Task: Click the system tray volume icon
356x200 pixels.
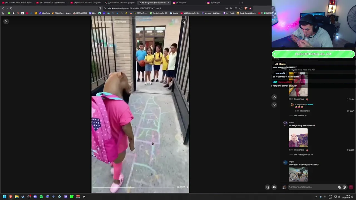Action: tap(339, 197)
